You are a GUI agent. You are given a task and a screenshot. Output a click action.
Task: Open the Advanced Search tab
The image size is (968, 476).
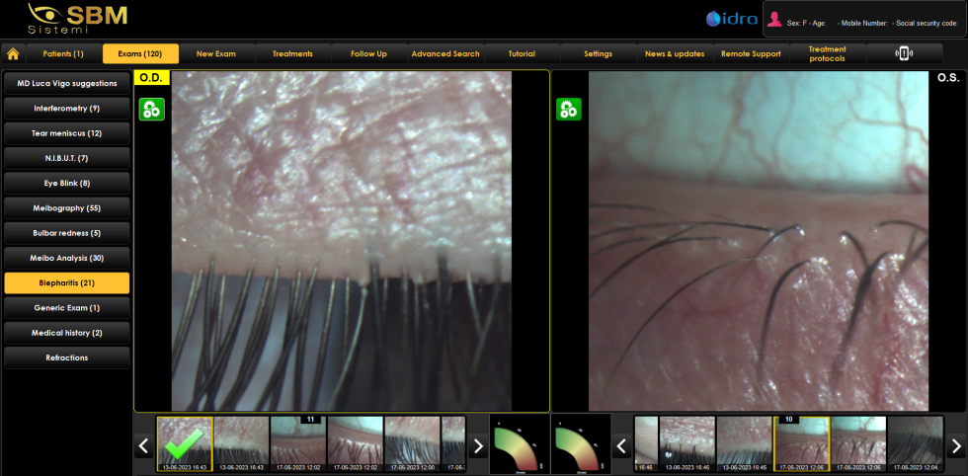click(445, 54)
